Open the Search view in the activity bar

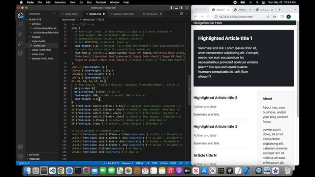point(21,25)
